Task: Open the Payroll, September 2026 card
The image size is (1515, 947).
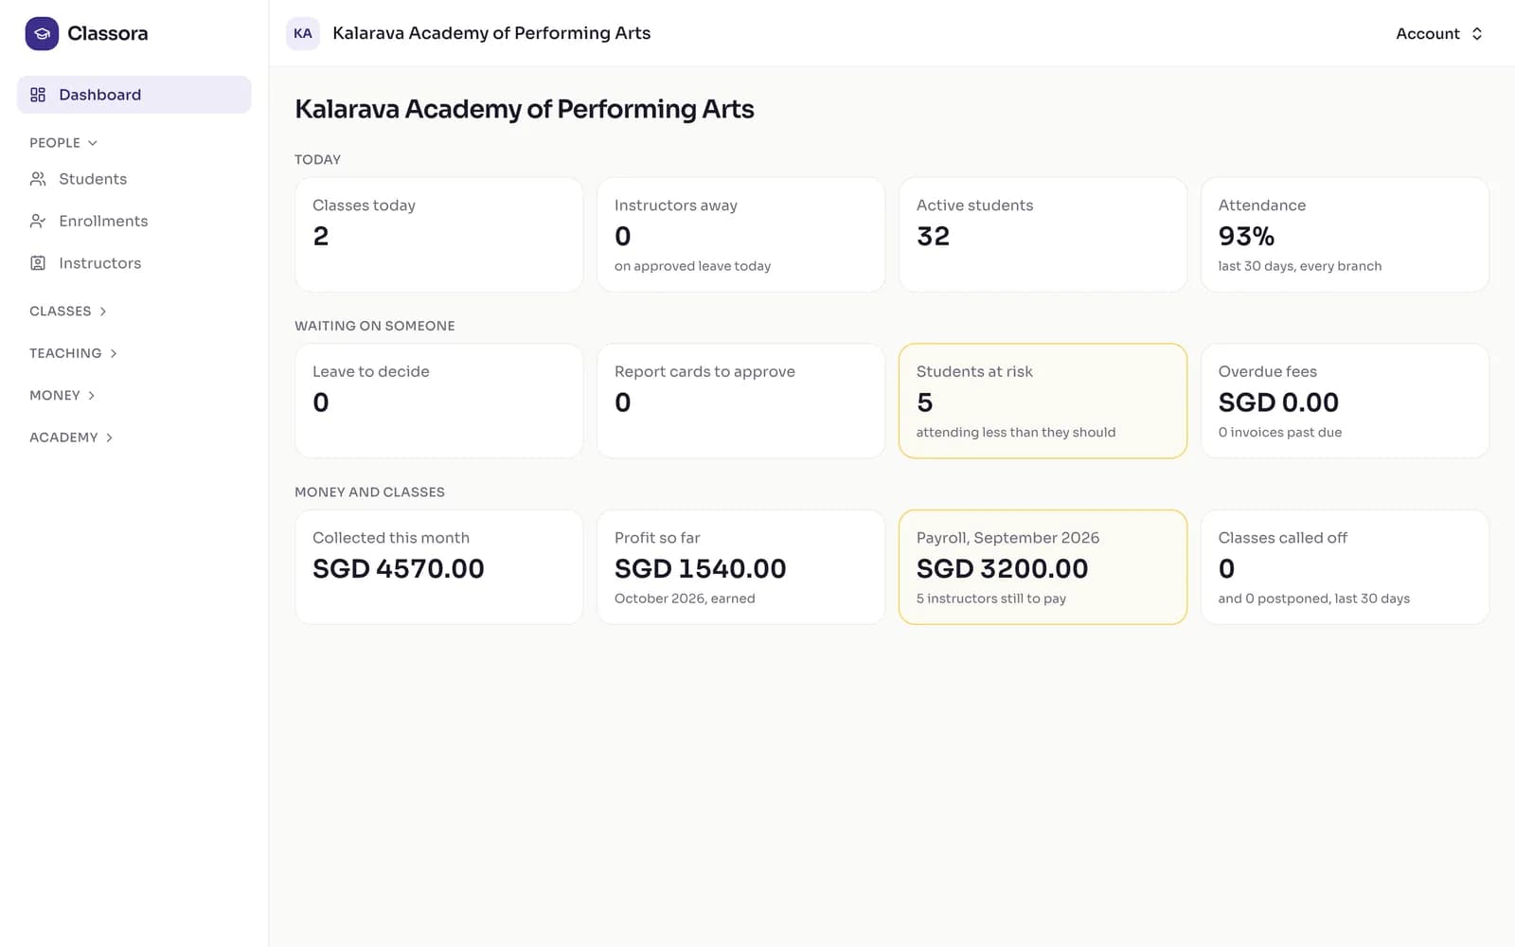Action: click(1043, 567)
